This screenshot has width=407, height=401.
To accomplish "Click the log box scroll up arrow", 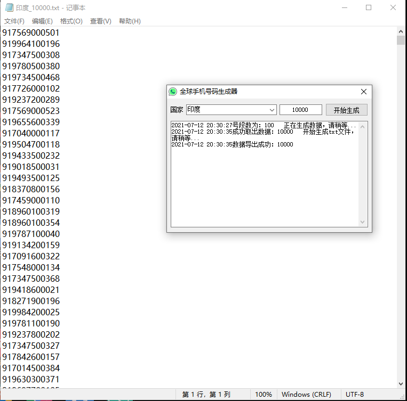I will pyautogui.click(x=363, y=127).
